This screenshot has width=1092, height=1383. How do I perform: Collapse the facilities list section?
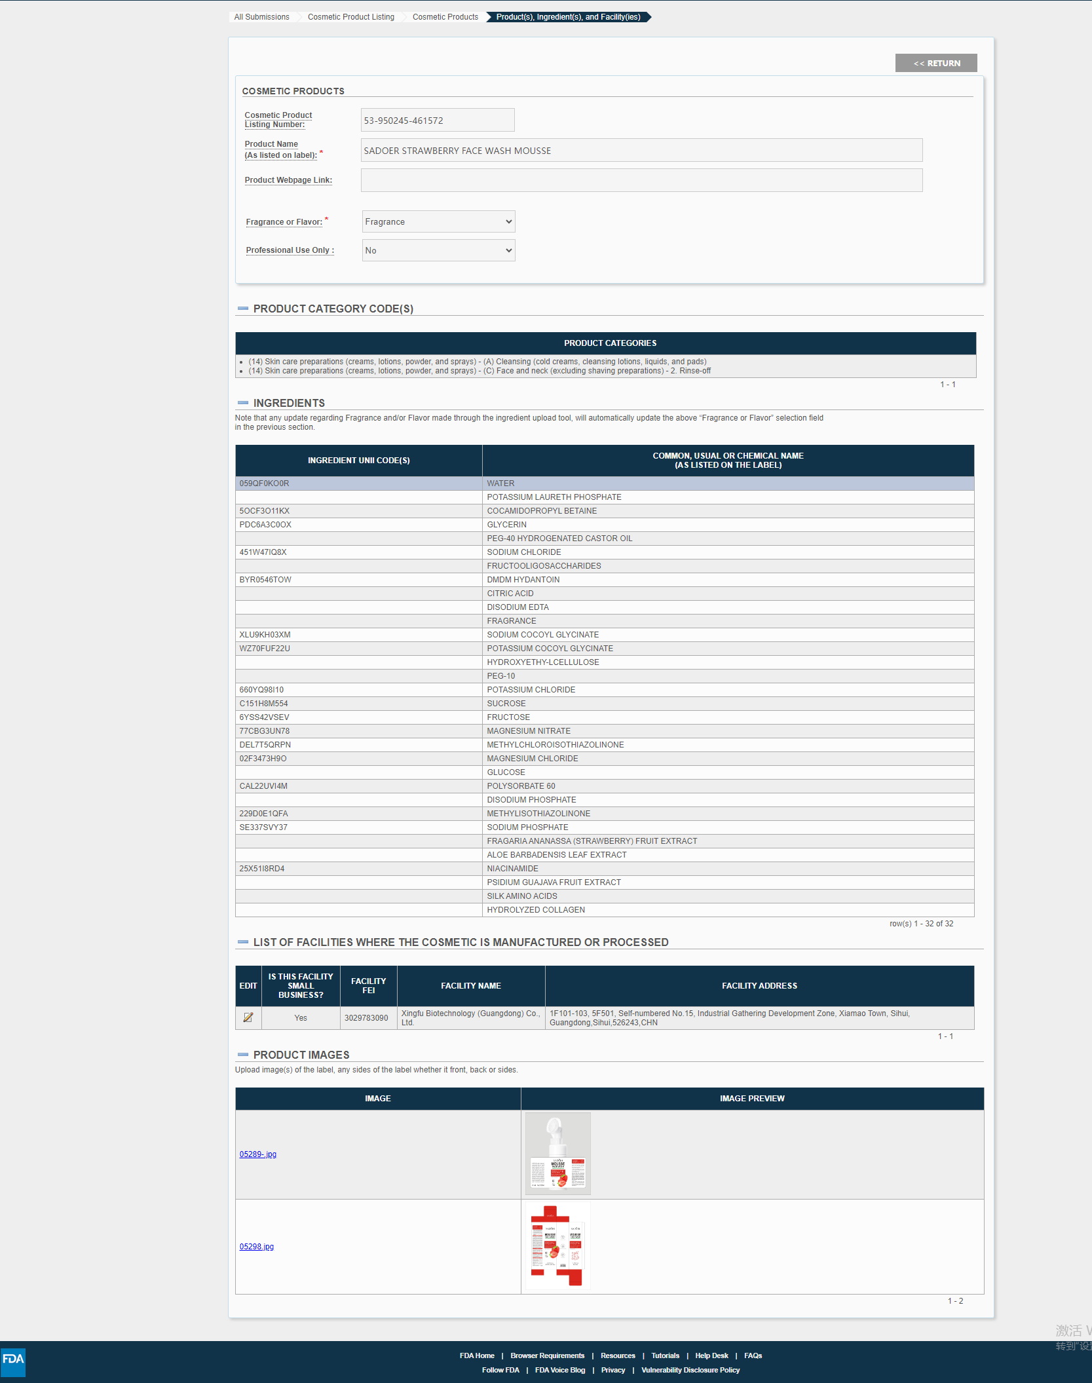tap(243, 942)
